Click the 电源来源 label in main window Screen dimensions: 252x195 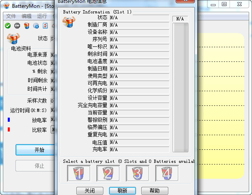point(37,55)
